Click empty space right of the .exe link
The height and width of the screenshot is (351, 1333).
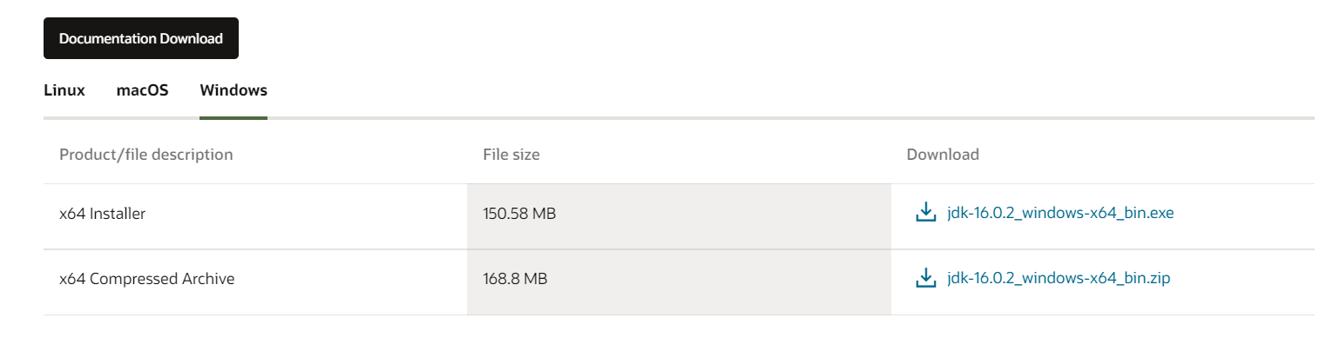click(x=1246, y=214)
